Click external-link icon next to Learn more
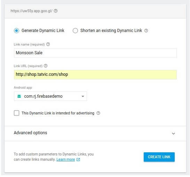The height and width of the screenshot is (177, 190). (x=78, y=160)
